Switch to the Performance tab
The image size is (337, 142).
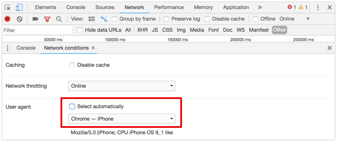coord(169,7)
